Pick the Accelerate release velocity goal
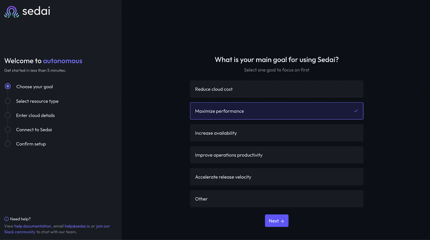The width and height of the screenshot is (430, 240). [x=277, y=177]
